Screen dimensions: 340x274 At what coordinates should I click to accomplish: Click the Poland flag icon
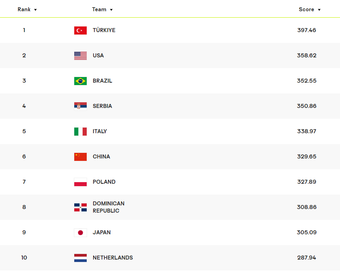[80, 182]
